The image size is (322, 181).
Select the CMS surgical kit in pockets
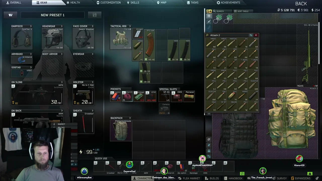coord(177,96)
